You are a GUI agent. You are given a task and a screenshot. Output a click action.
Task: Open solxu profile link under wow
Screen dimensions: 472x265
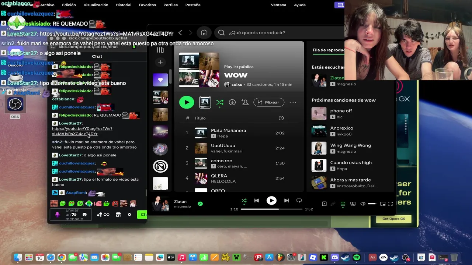(x=237, y=85)
